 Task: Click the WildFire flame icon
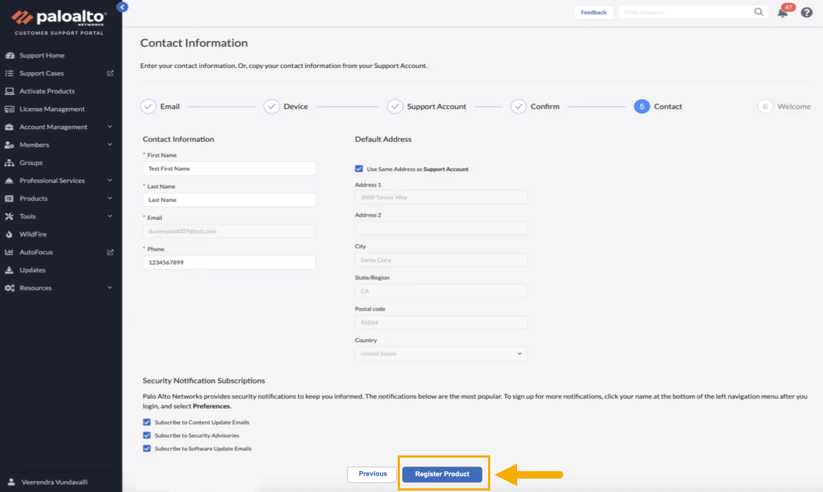10,234
